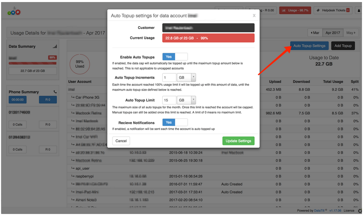Viewport: 363px width, 215px height.
Task: Open the Usage 98.7% indicator
Action: click(295, 11)
